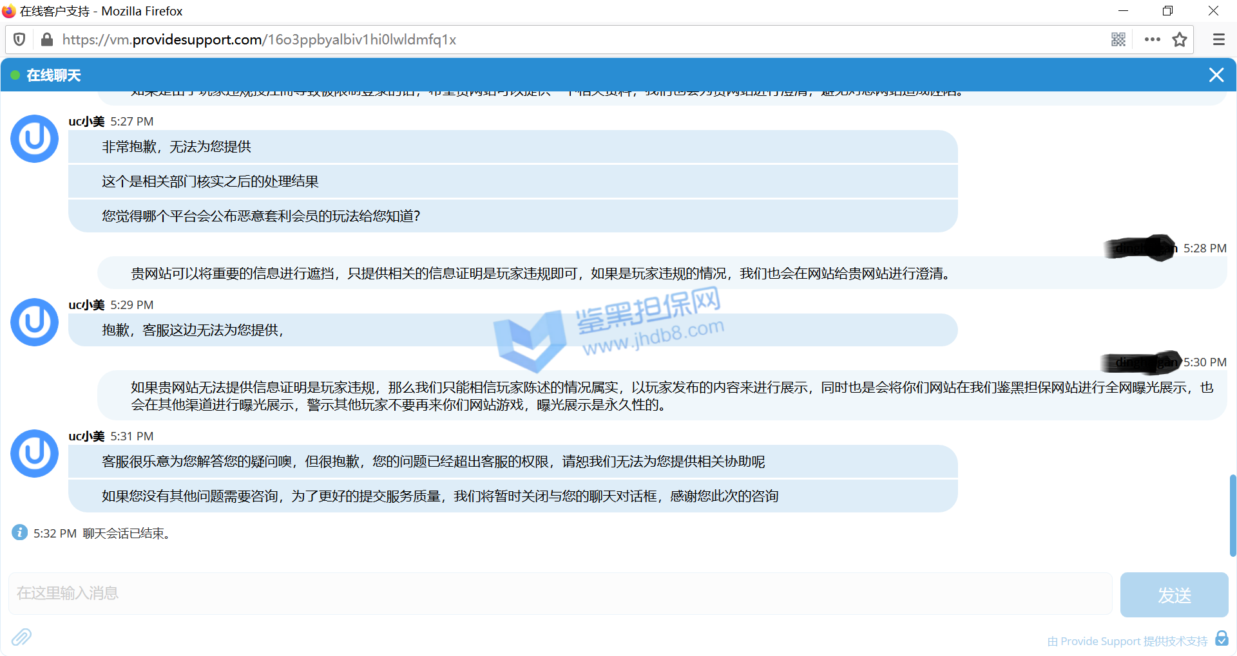
Task: Click the uc小美 avatar at 5:27 PM
Action: (35, 139)
